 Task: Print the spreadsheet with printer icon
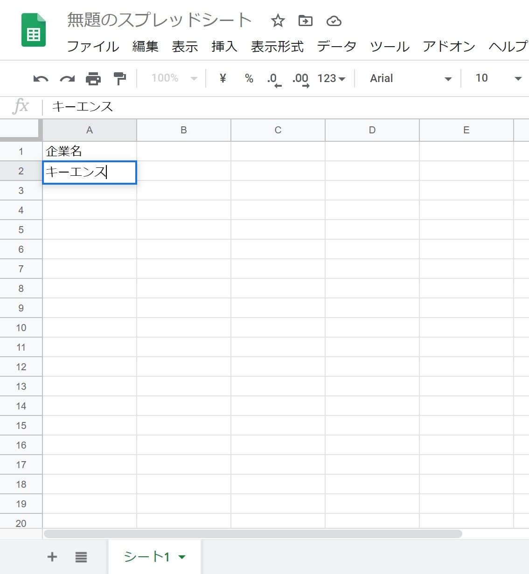pyautogui.click(x=93, y=78)
